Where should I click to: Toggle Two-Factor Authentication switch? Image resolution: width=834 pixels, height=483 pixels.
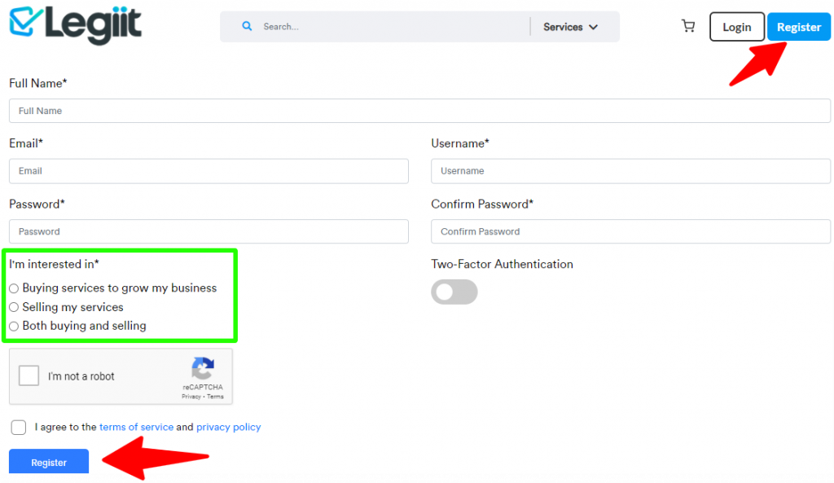[x=454, y=292]
